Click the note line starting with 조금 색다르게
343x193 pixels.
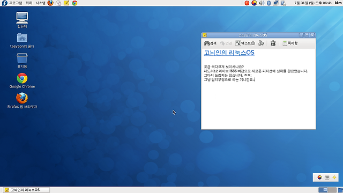224,66
